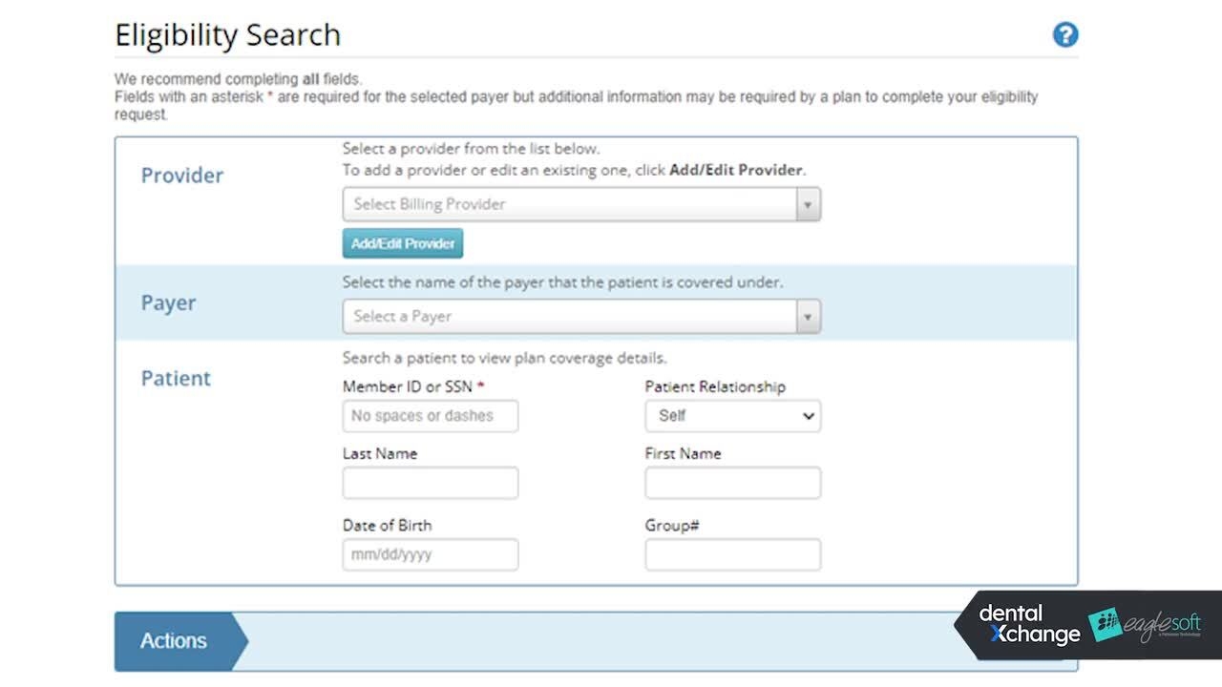Click the Last Name input box
This screenshot has width=1222, height=687.
pos(430,483)
